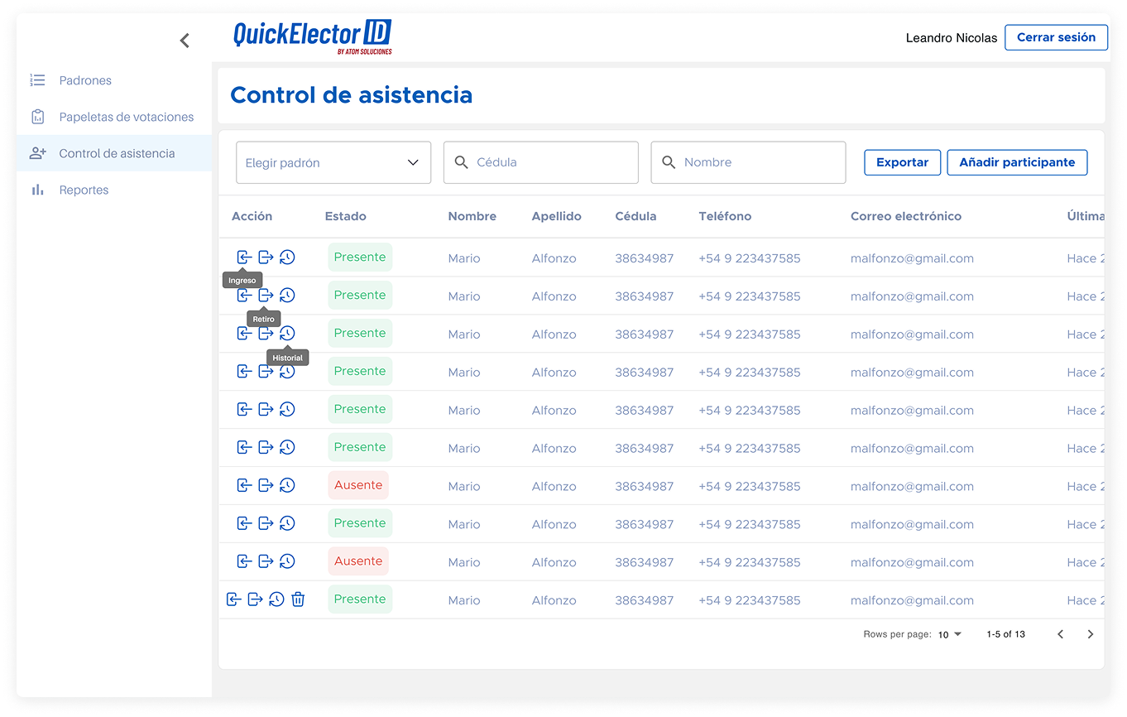Open Historial icon in third row
Screen dimensions: 1127x717
[x=287, y=334]
